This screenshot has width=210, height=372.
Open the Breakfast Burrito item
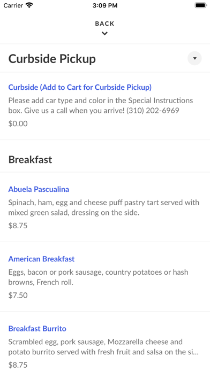click(37, 329)
